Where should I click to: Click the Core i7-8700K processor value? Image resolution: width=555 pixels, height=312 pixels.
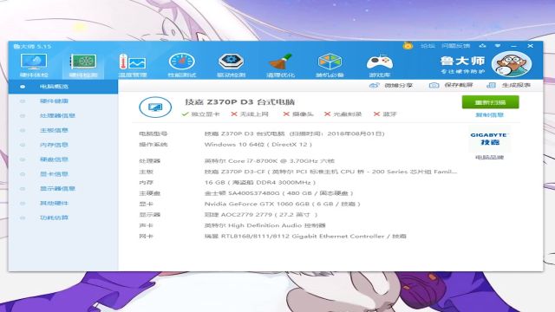[x=270, y=160]
